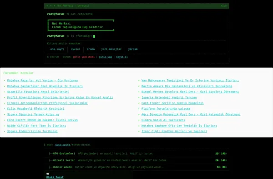Open Platform forumlarında çatışma topic

[166, 109]
